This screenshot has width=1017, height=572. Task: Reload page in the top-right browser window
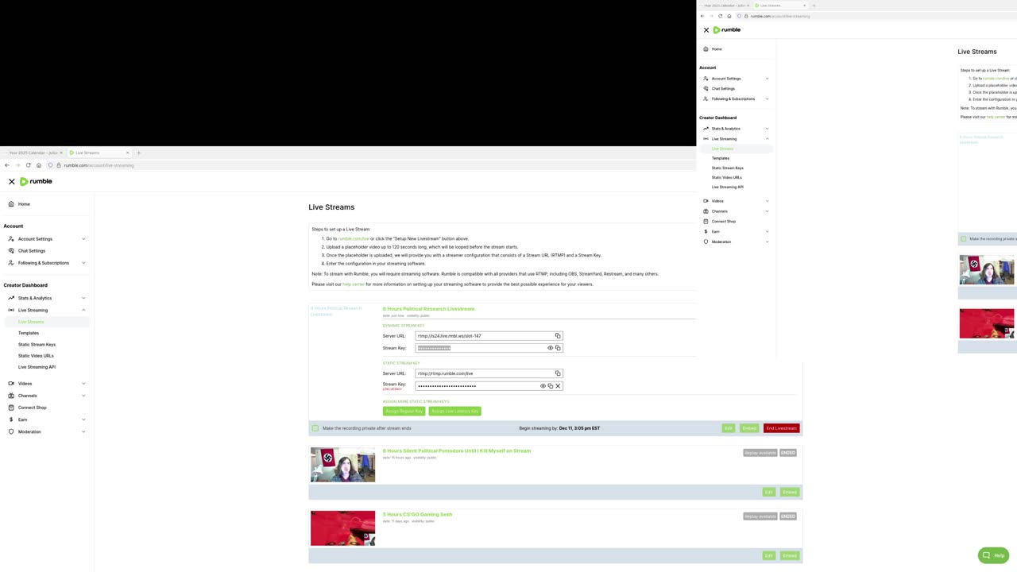click(721, 16)
